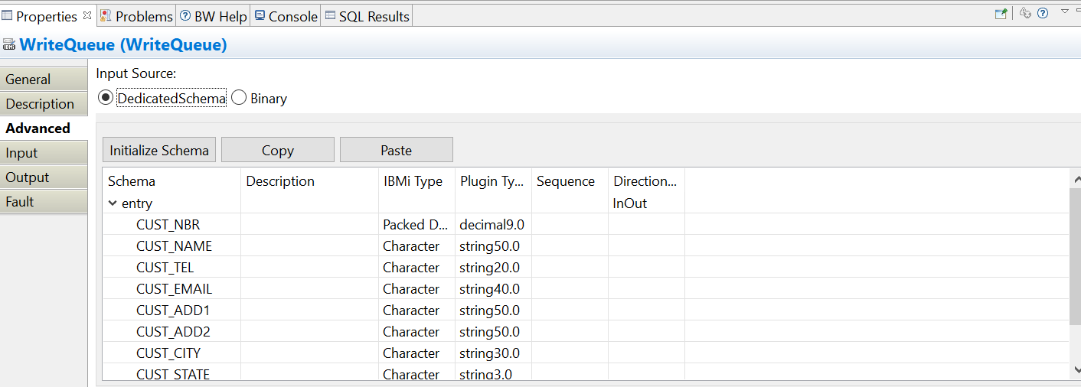Collapse the entry schema node
The height and width of the screenshot is (387, 1081).
113,203
